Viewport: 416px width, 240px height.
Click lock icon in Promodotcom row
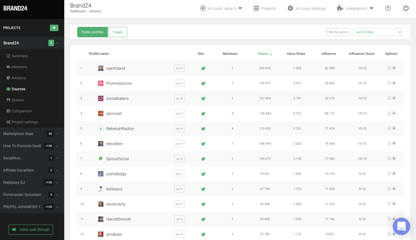tap(394, 83)
